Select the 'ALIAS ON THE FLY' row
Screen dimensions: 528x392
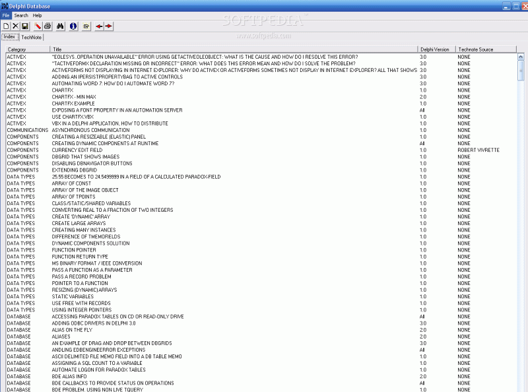[x=261, y=330]
